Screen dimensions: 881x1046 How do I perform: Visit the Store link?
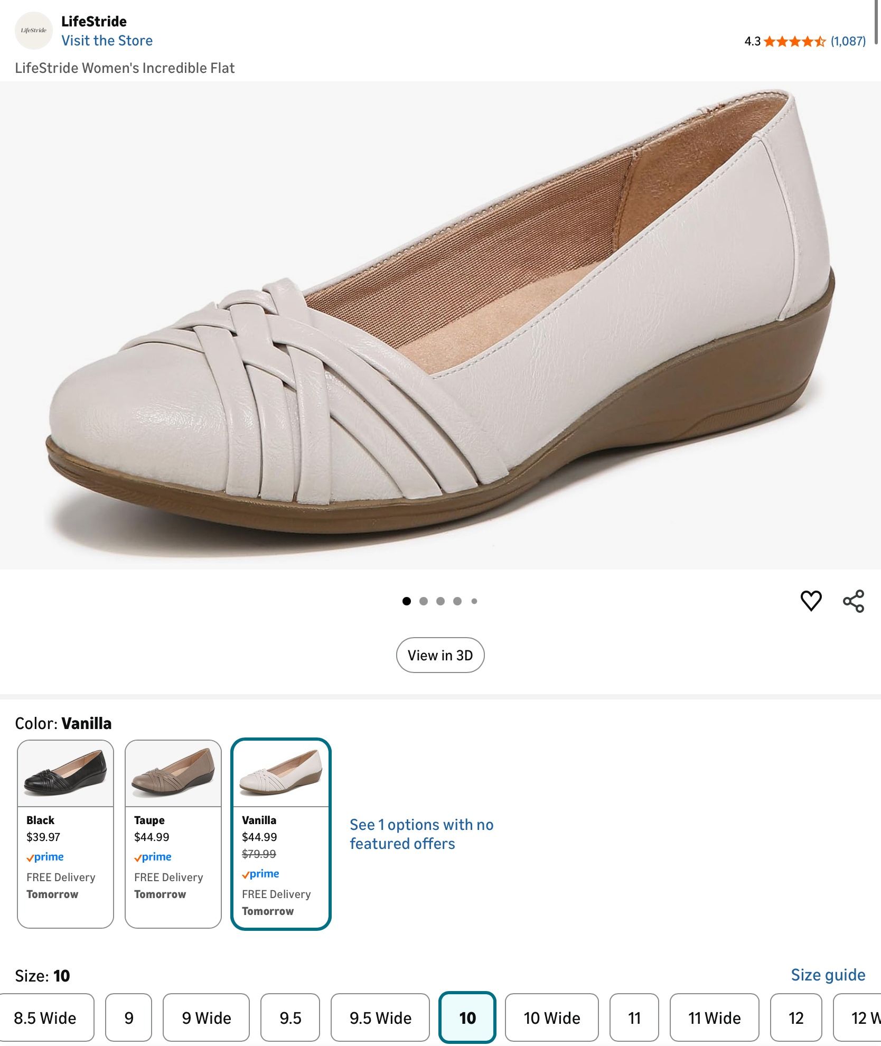107,41
